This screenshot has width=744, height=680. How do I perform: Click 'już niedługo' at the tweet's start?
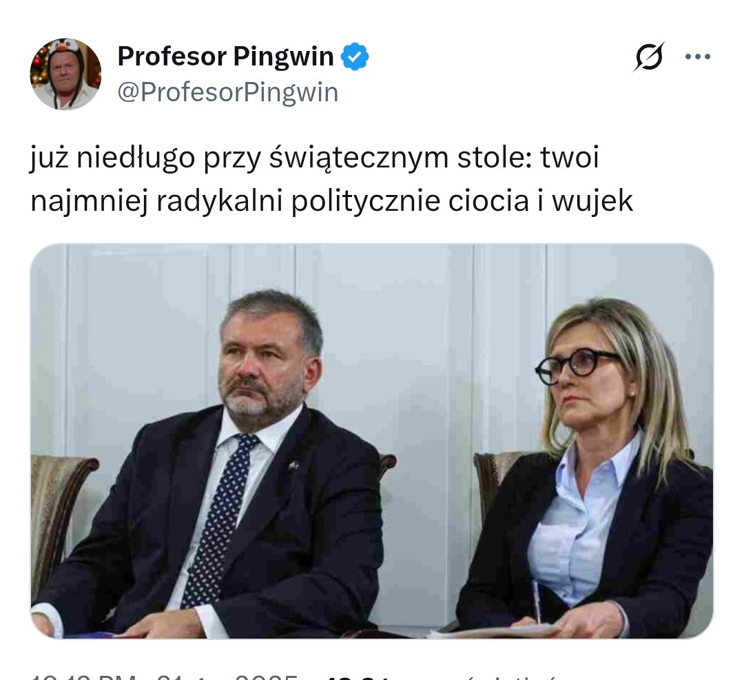112,158
